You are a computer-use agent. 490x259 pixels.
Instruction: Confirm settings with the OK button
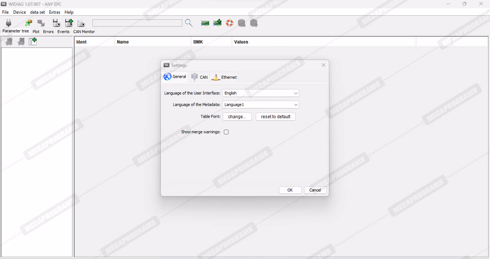[290, 190]
